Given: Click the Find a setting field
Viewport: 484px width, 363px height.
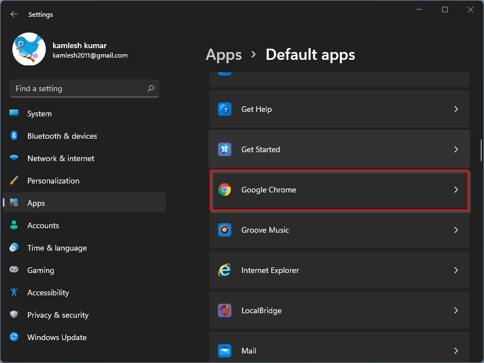Looking at the screenshot, I should point(78,88).
